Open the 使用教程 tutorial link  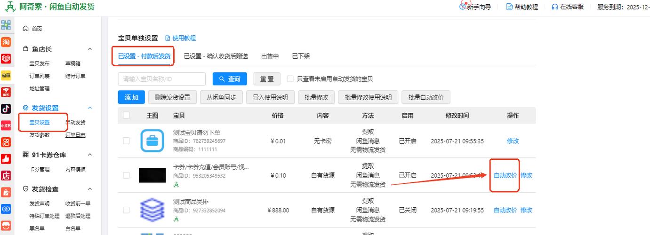(x=180, y=38)
